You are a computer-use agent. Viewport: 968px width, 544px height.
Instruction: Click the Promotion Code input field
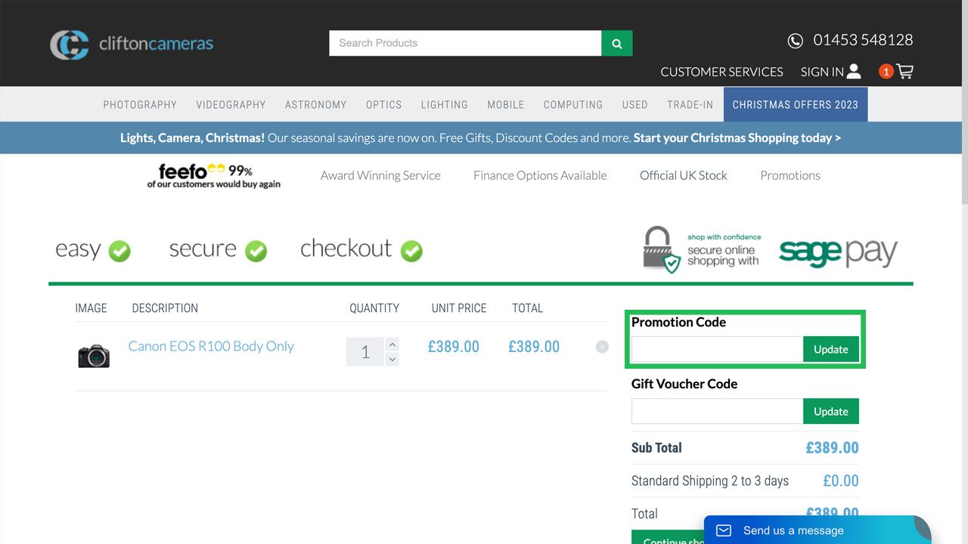tap(717, 349)
